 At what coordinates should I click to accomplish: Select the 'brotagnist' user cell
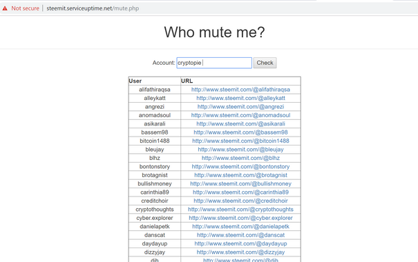click(155, 175)
